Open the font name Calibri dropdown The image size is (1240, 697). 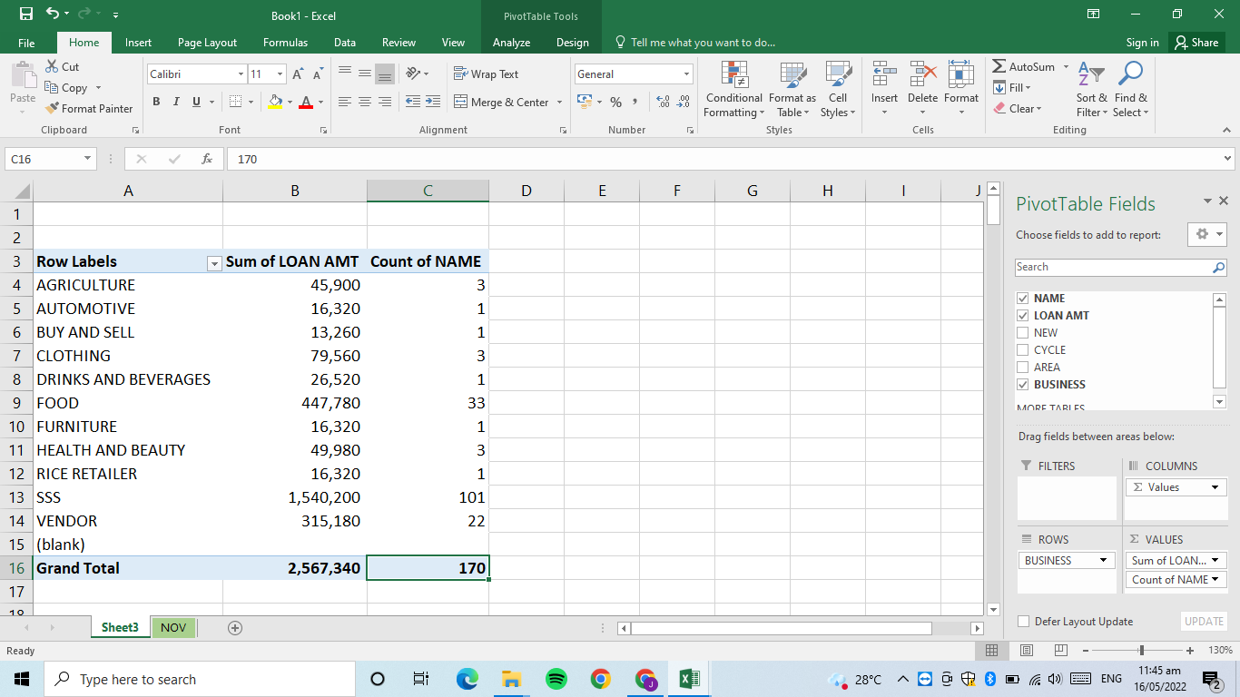(x=241, y=74)
